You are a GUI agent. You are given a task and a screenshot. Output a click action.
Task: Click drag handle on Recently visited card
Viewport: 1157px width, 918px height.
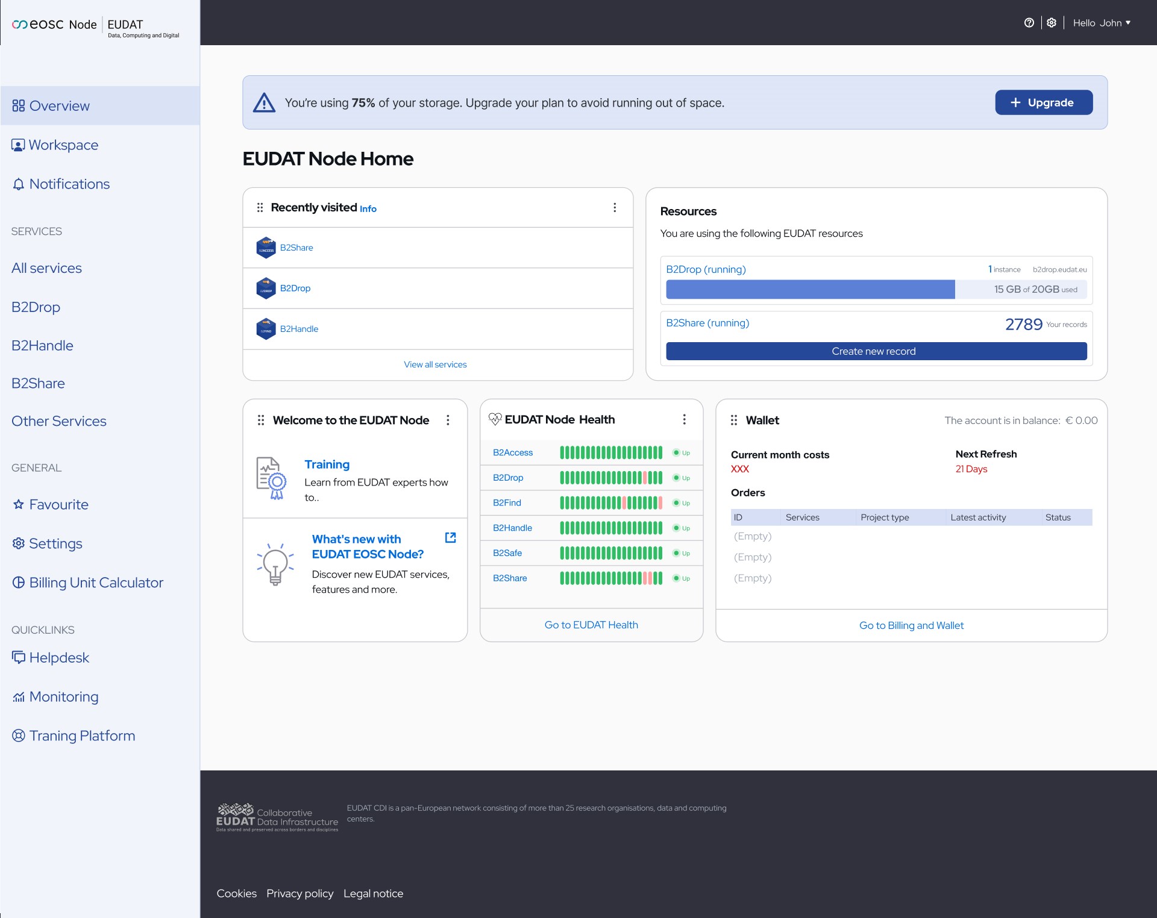click(260, 208)
